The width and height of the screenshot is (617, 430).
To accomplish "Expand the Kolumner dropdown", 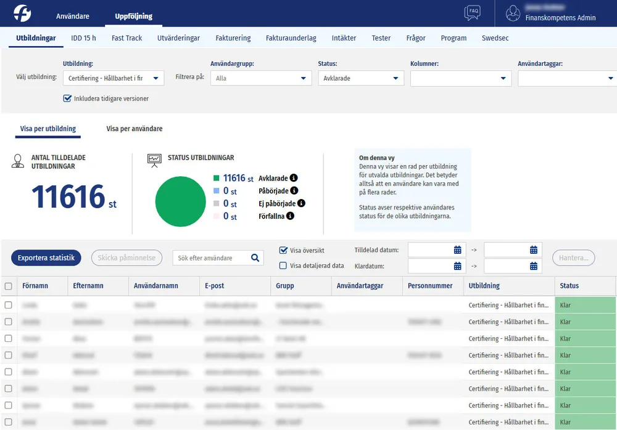I will [461, 79].
